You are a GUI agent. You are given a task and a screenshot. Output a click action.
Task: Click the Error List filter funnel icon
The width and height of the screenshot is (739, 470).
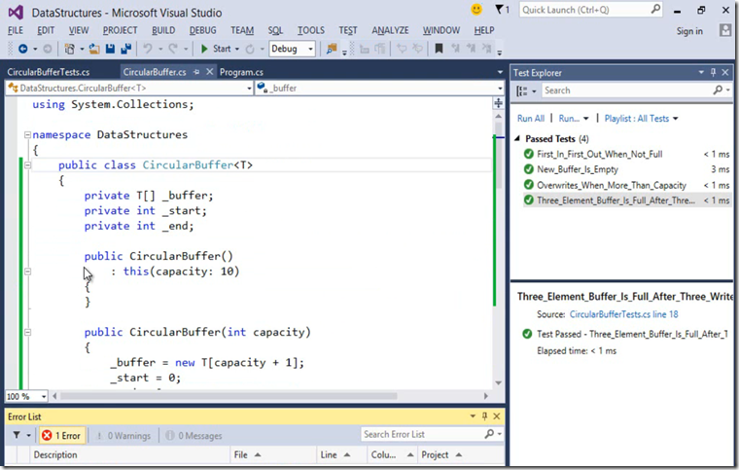click(x=17, y=435)
